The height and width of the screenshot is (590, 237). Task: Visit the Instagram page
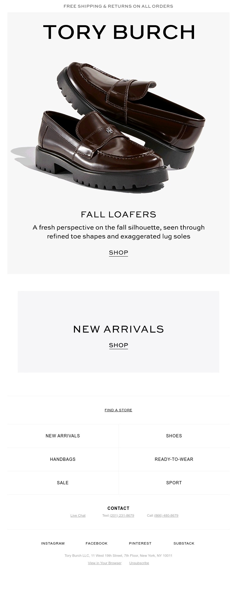tap(53, 543)
